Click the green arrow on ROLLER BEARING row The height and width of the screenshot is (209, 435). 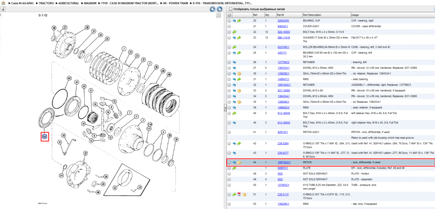coord(234,47)
